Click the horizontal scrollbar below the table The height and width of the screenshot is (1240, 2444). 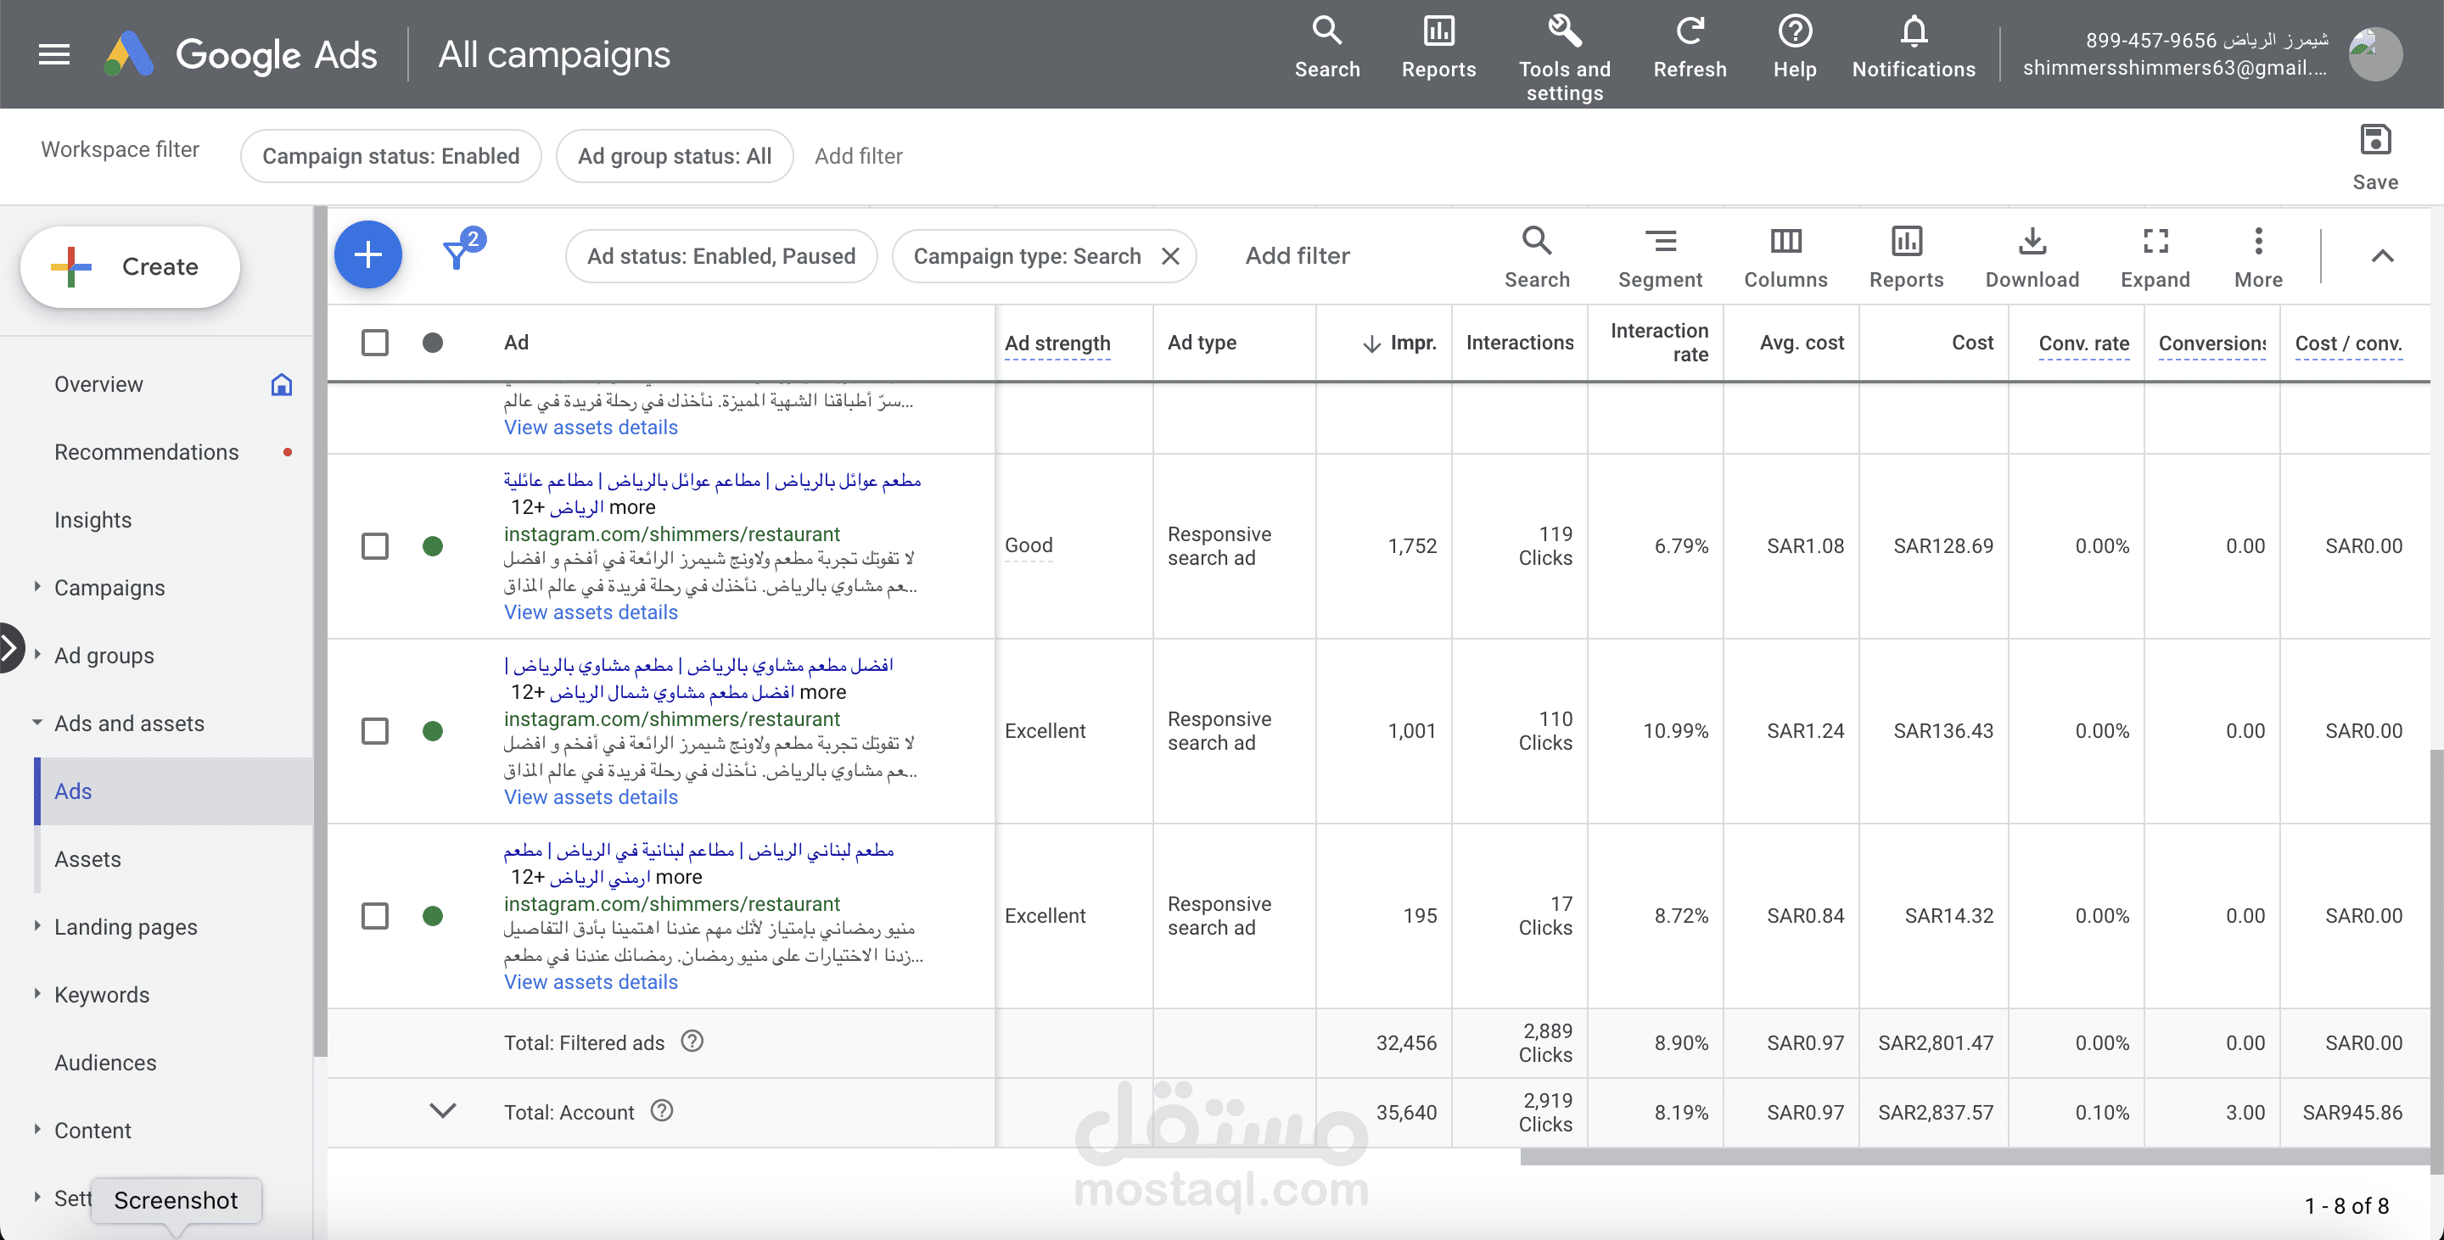point(1973,1157)
